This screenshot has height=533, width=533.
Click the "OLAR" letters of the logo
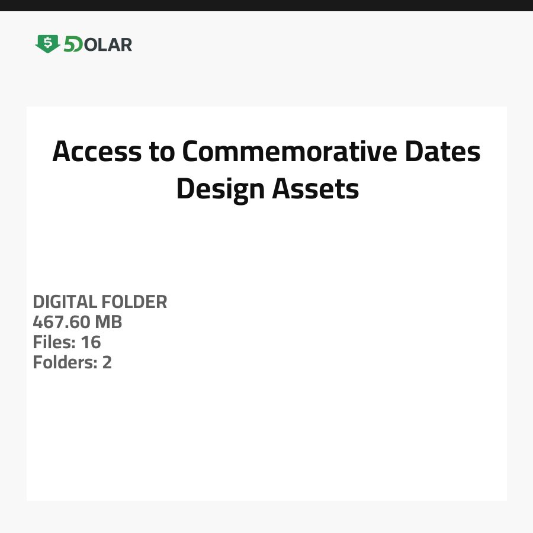[x=109, y=44]
